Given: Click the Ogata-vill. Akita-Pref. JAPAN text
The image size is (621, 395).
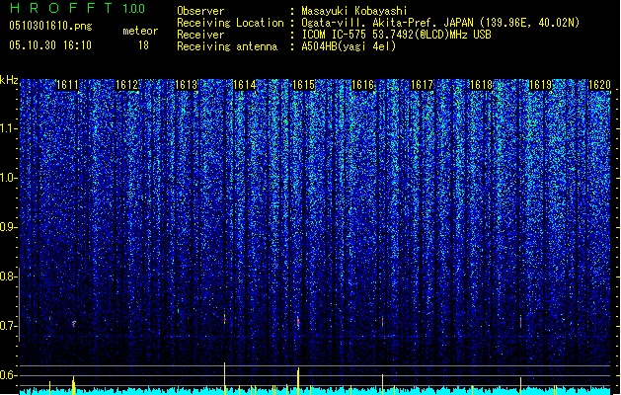Looking at the screenshot, I should 387,23.
